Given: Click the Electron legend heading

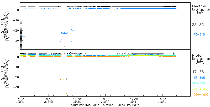Looking at the screenshot, I should 199,6.
